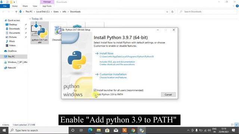
Task: Refresh the Downloads folder
Action: click(x=173, y=12)
